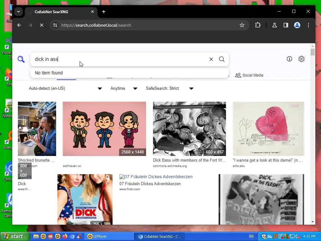Viewport: 321px width, 241px height.
Task: Click the commons.wikimedia.org source text
Action: [170, 166]
